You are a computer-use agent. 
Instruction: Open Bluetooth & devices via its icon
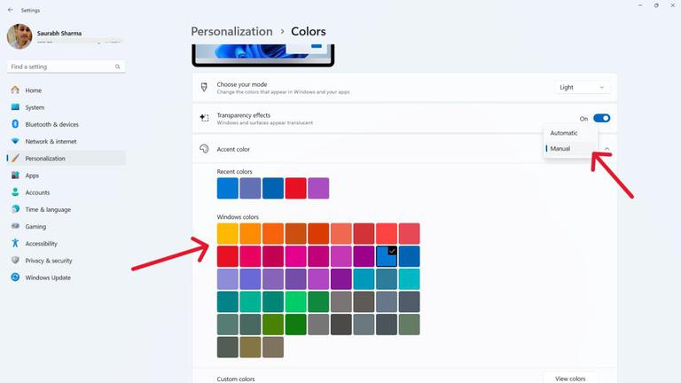point(15,124)
